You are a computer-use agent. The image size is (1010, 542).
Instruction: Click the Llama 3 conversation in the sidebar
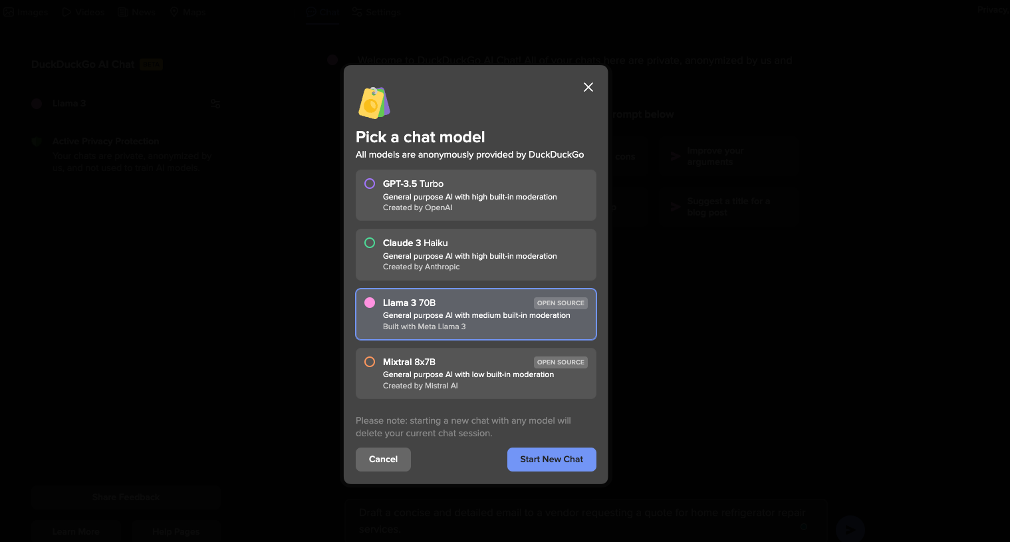[70, 104]
